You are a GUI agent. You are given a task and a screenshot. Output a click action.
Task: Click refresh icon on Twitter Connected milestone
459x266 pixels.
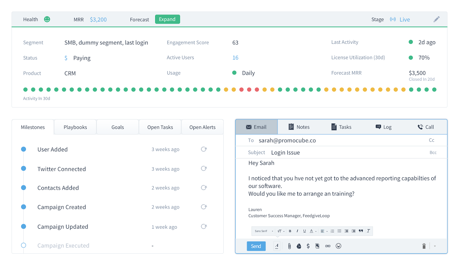[x=204, y=168]
